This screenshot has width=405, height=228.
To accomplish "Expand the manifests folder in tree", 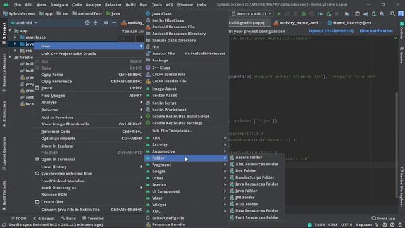I will coord(15,37).
